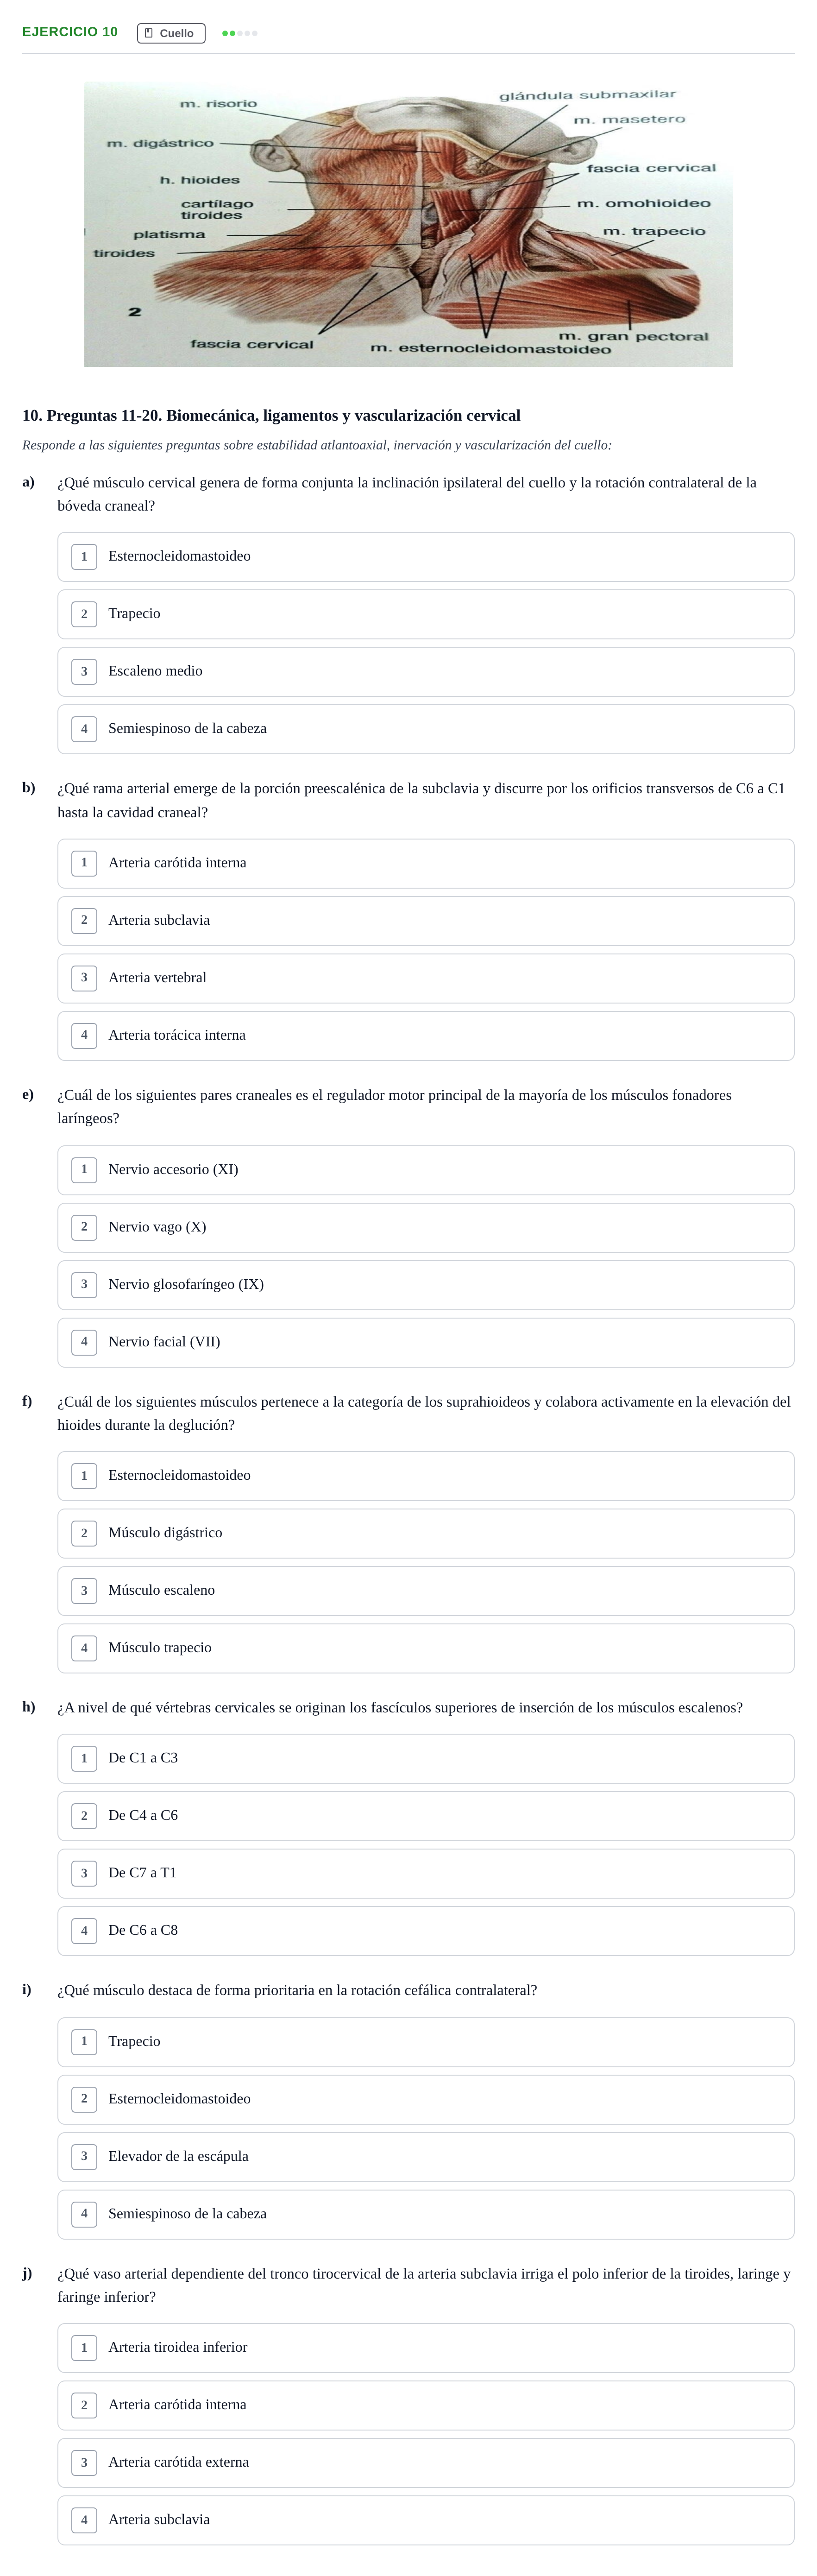Viewport: 817px width, 2576px height.
Task: Select De C6 a C8 option
Action: pos(426,1931)
